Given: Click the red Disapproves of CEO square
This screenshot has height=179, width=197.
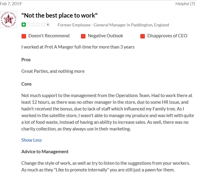Looking at the screenshot, I should coord(143,36).
